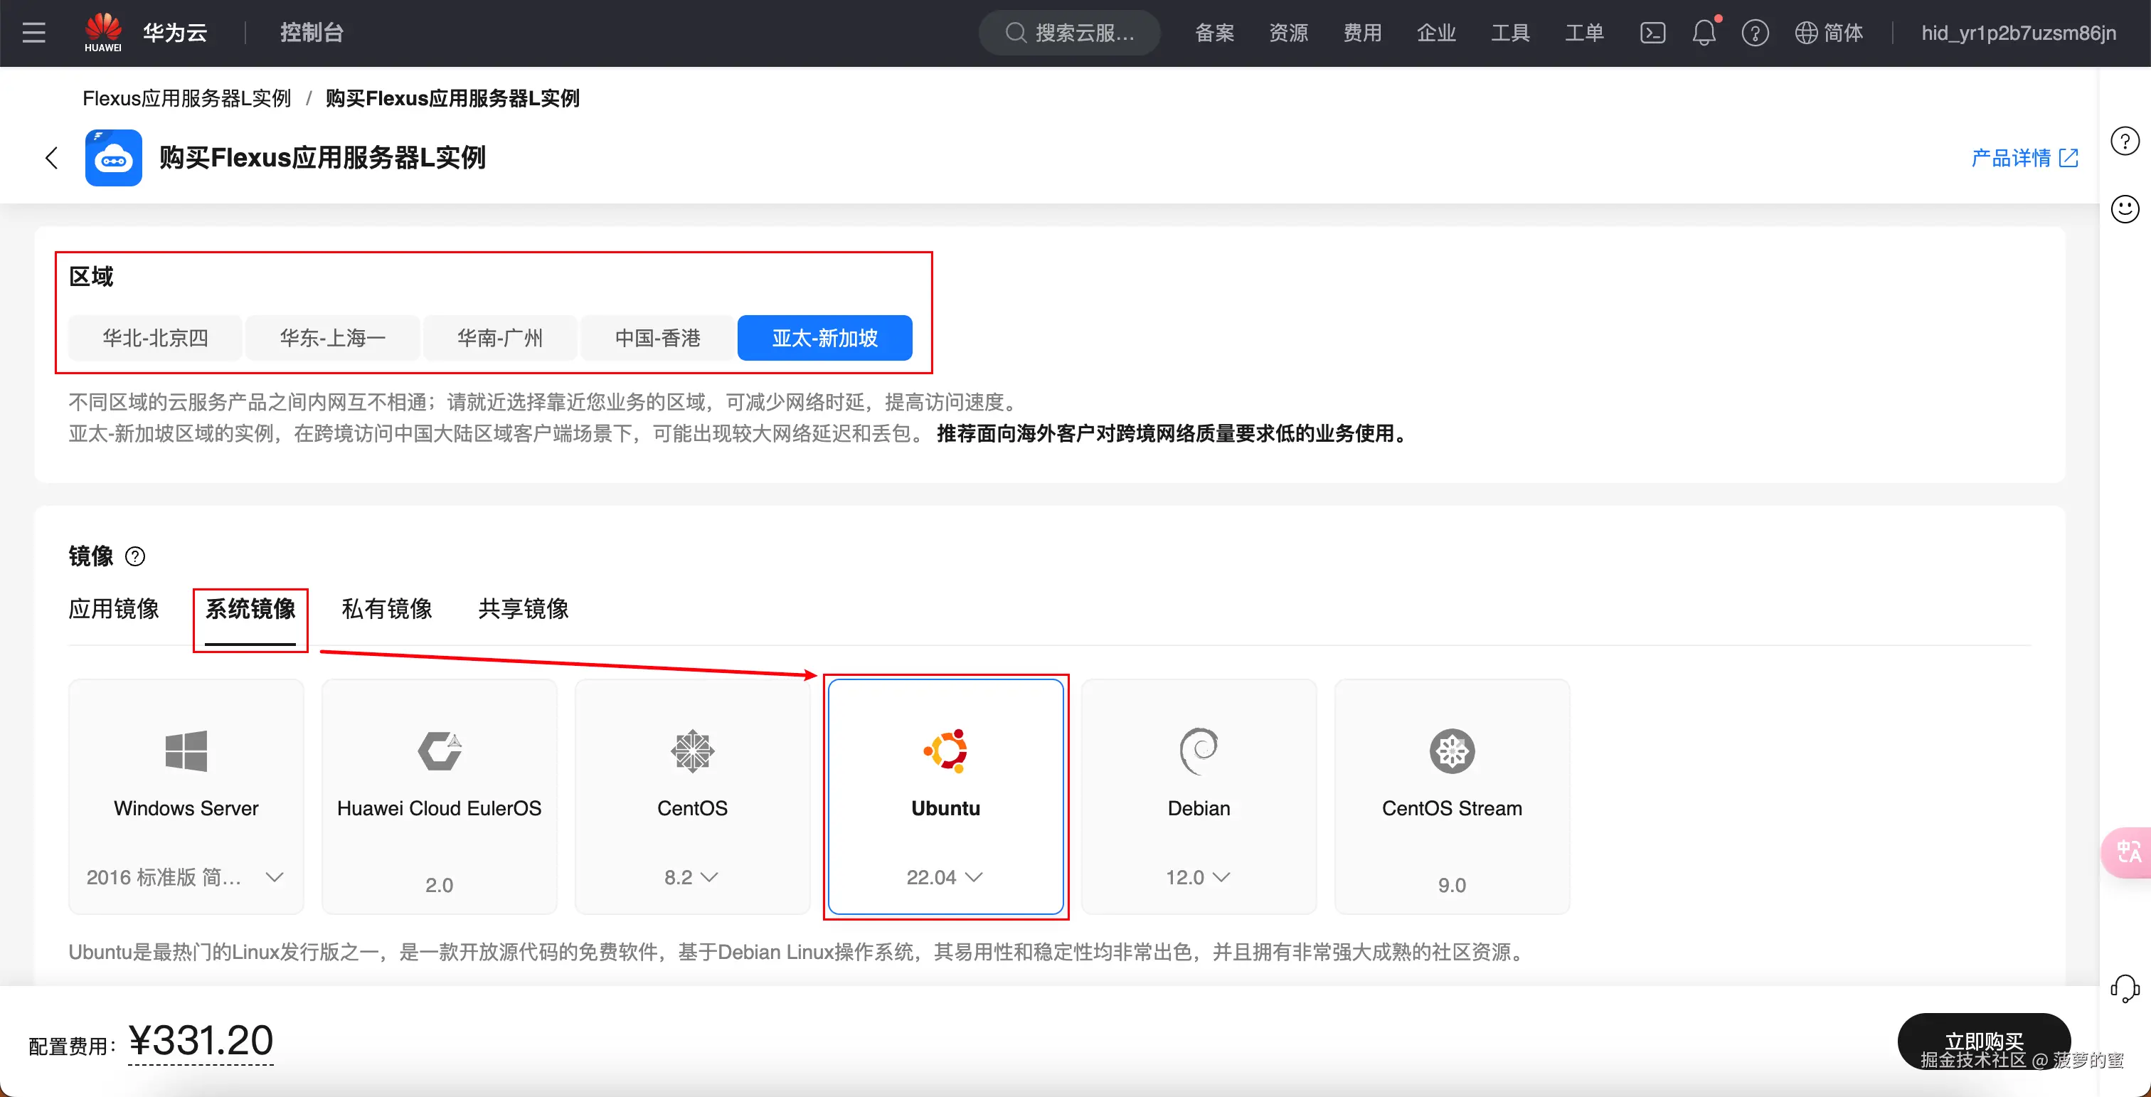
Task: Click the Huawei Cloud logo
Action: coord(102,32)
